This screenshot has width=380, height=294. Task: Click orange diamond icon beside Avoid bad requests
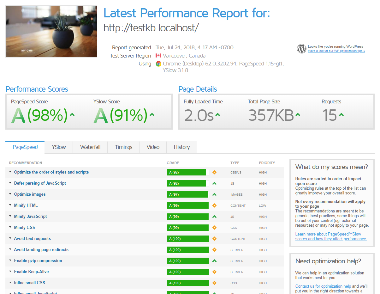click(214, 239)
